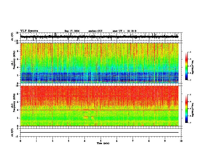Click the "ch.1(V)" axis label
This screenshot has width=204, height=158.
(13, 37)
